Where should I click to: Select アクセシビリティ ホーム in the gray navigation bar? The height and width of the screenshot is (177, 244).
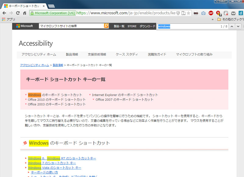(x=39, y=54)
